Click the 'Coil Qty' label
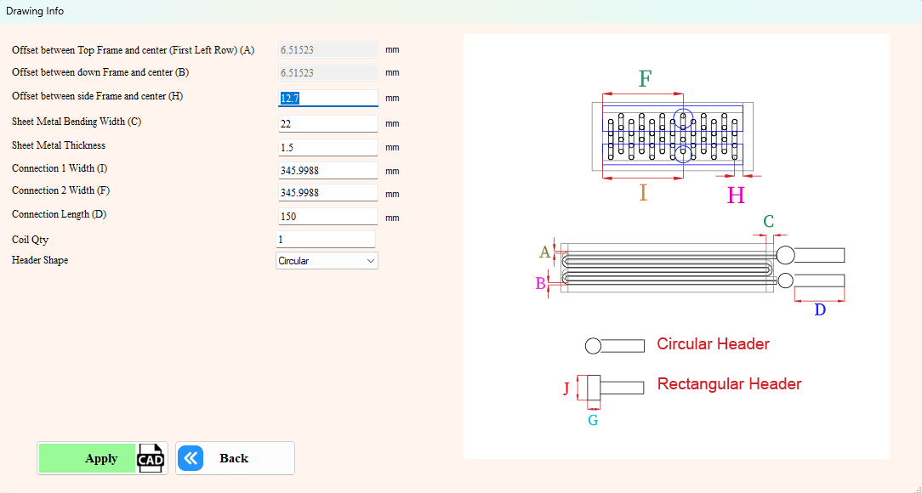The height and width of the screenshot is (493, 922). [30, 240]
